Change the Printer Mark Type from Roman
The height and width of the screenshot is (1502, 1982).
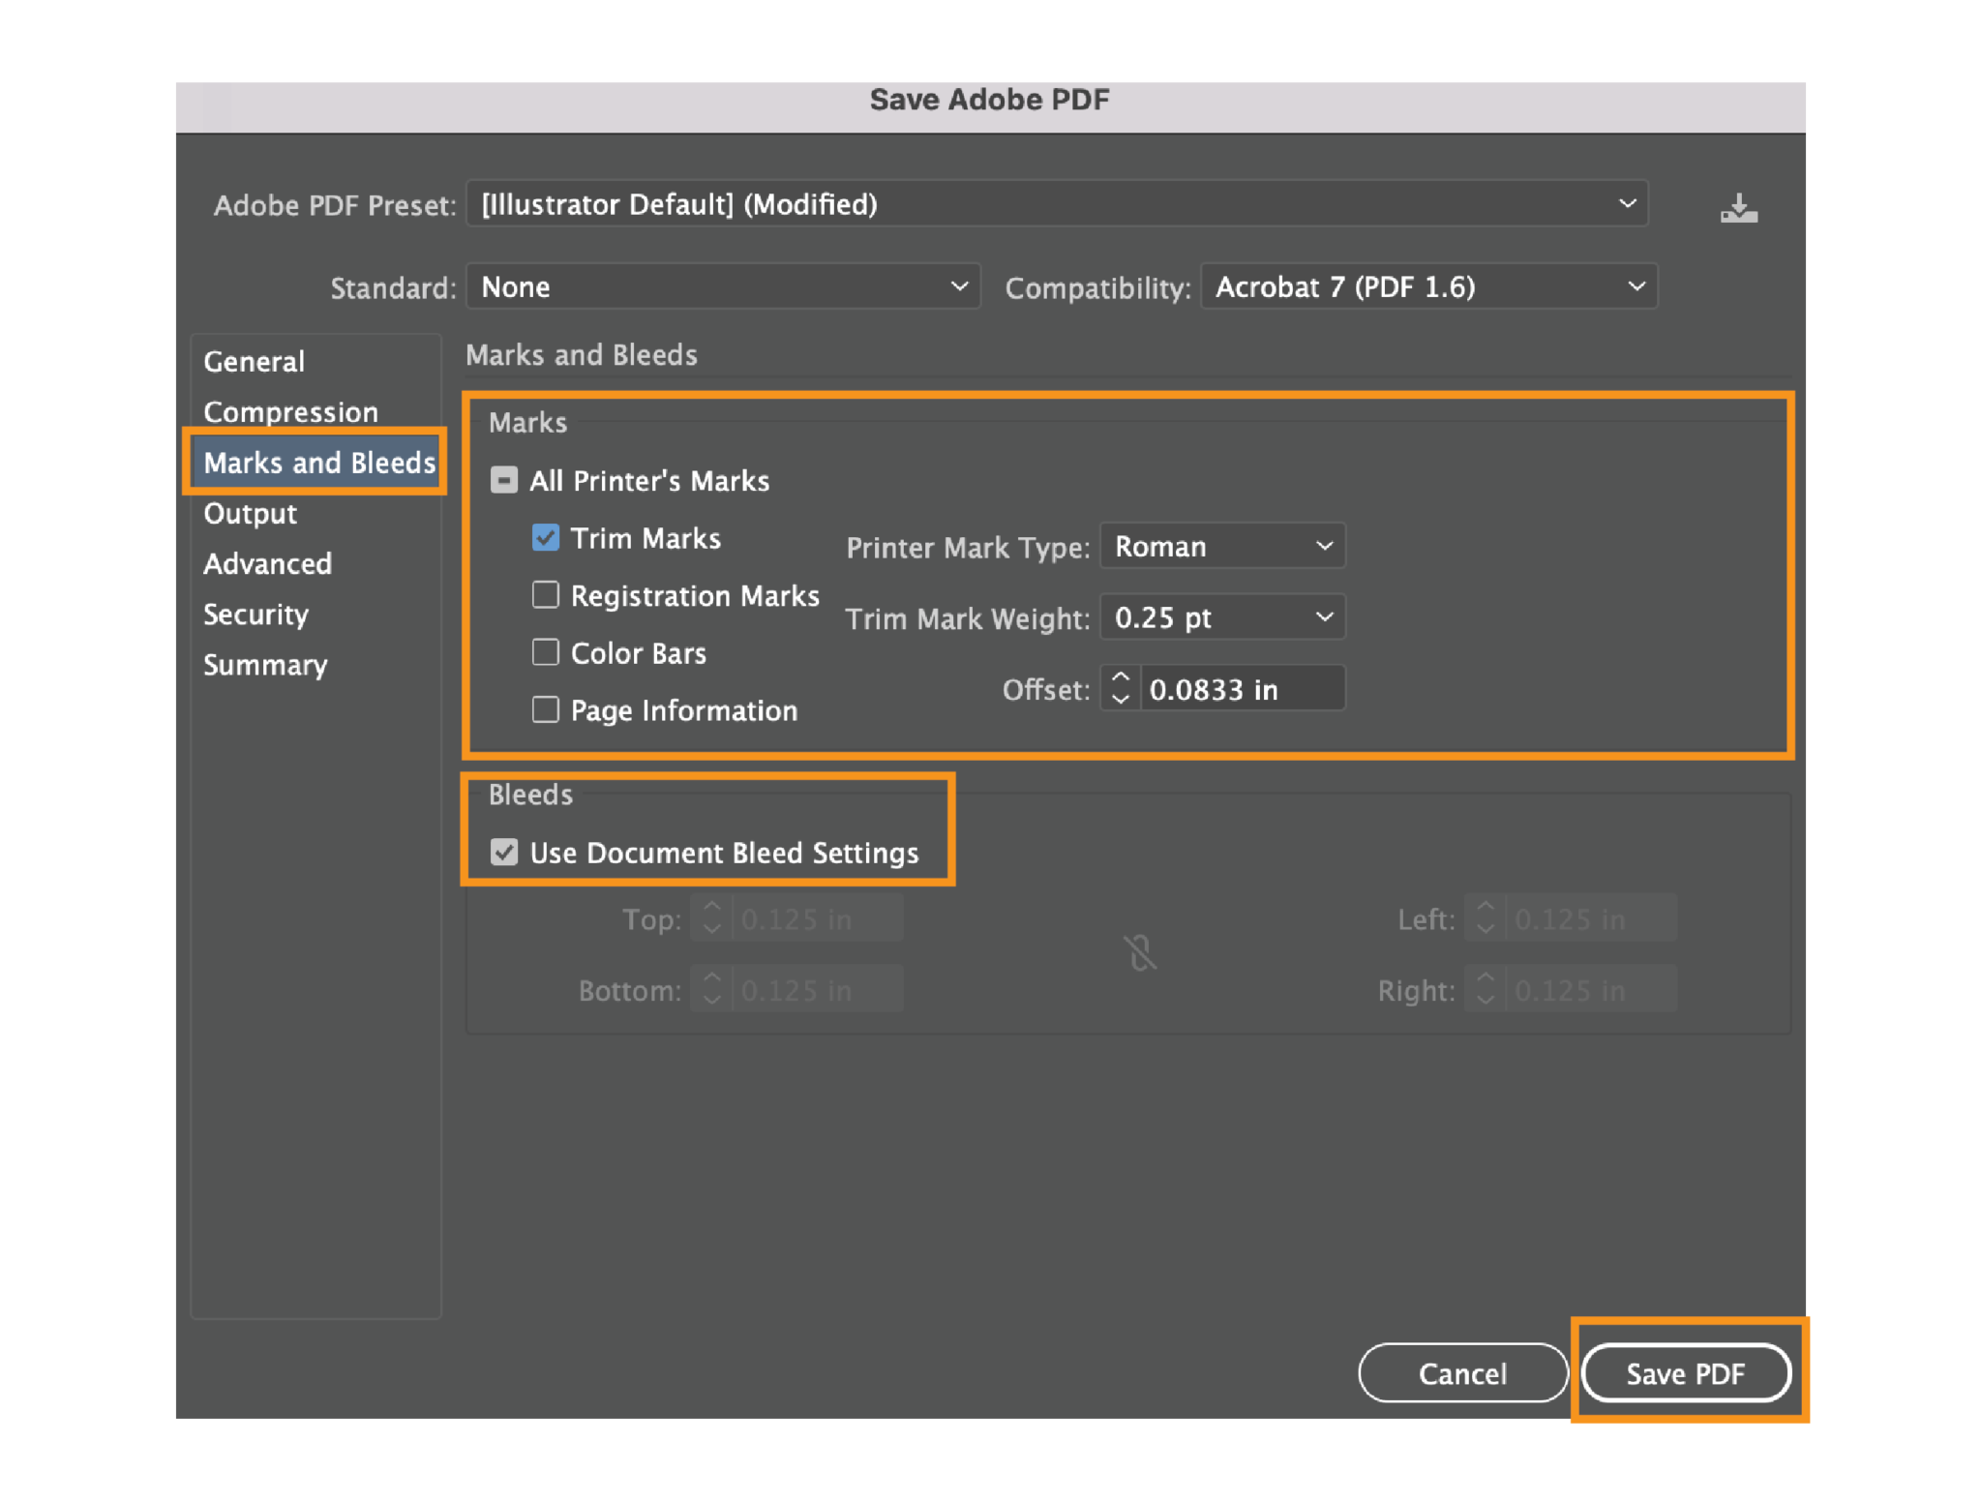(1222, 546)
